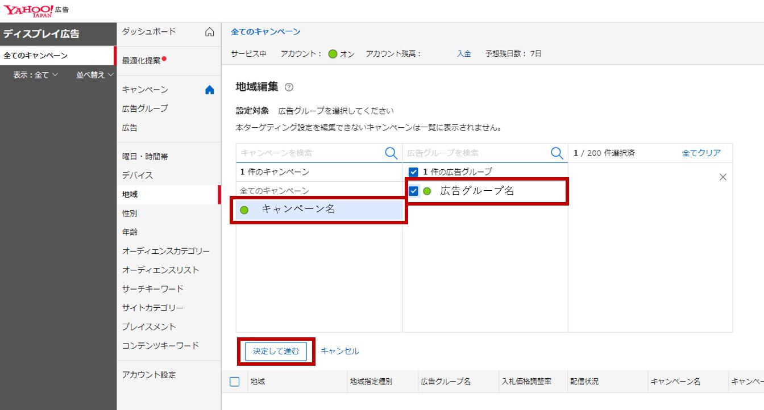Sort by 配信状況 column header
764x410 pixels.
[584, 382]
